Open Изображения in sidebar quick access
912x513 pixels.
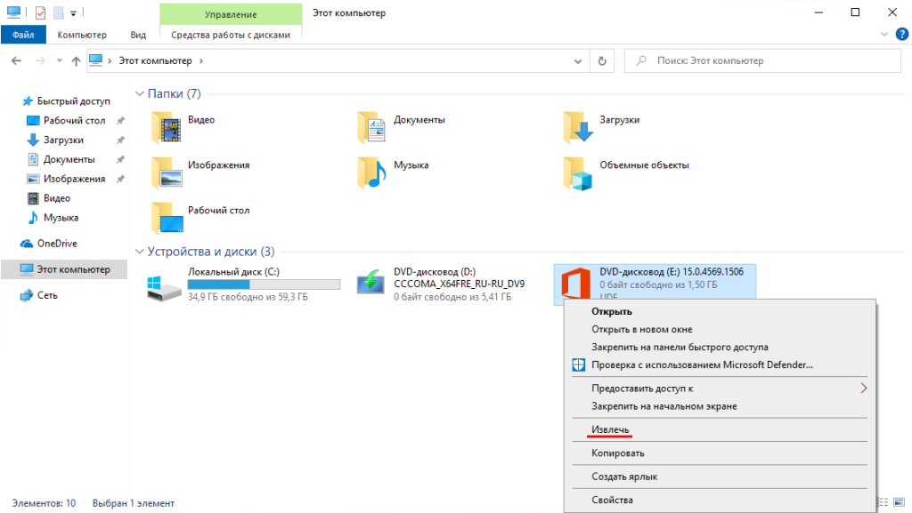click(x=75, y=179)
